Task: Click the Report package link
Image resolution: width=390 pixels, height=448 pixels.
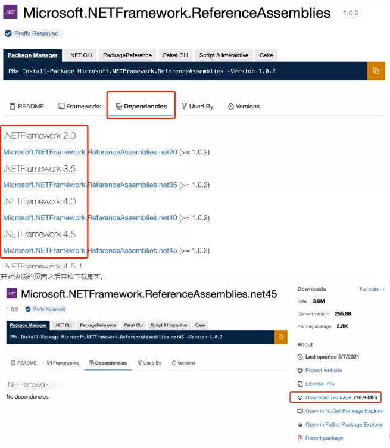Action: (x=325, y=438)
